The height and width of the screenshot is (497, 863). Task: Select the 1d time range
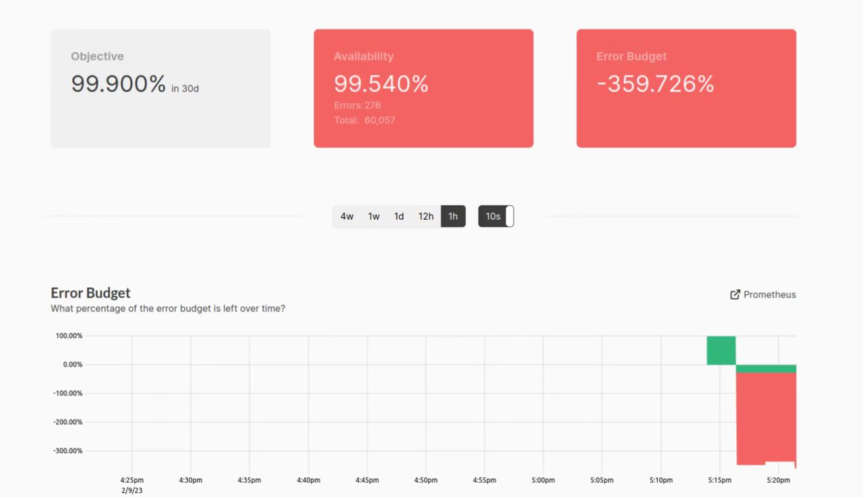click(x=399, y=216)
